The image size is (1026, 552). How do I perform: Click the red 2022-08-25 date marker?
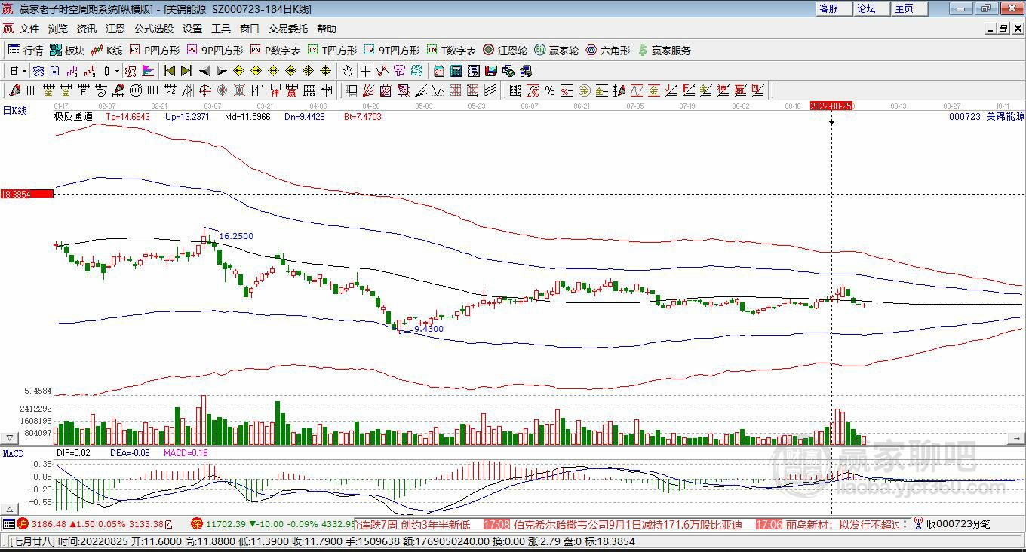831,106
